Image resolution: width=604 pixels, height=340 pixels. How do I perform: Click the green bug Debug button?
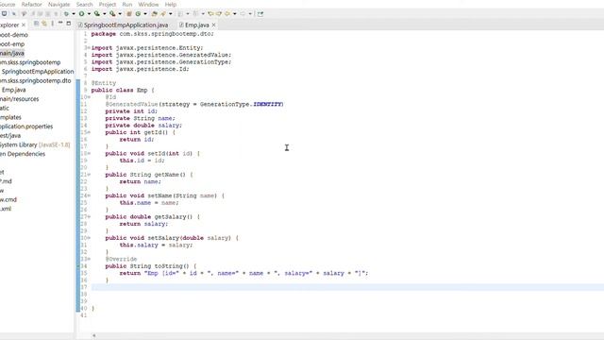[x=66, y=14]
